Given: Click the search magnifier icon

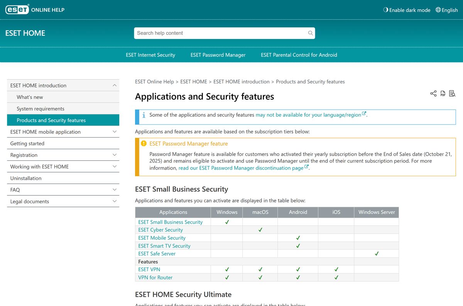Looking at the screenshot, I should click(310, 33).
